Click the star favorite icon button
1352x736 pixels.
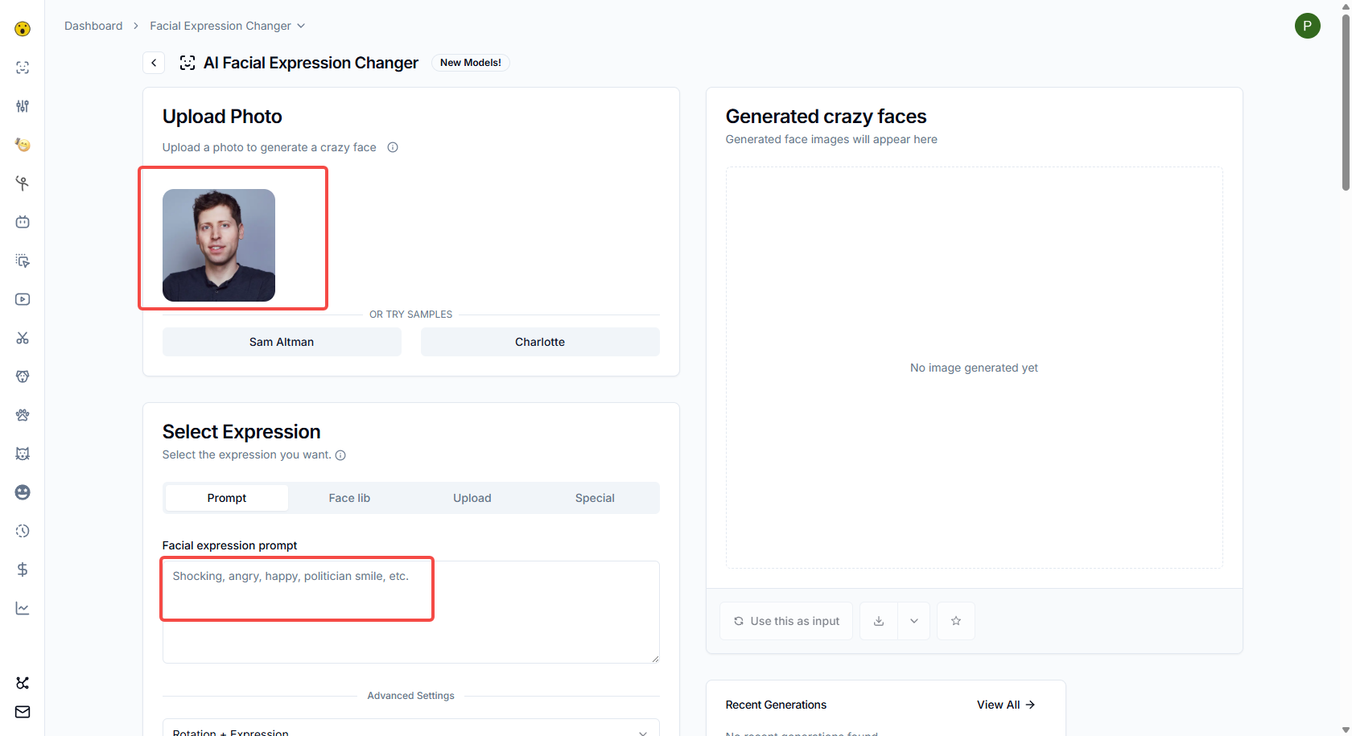[x=956, y=621]
